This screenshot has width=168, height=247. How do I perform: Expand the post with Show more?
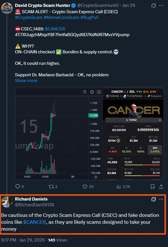(x=26, y=81)
